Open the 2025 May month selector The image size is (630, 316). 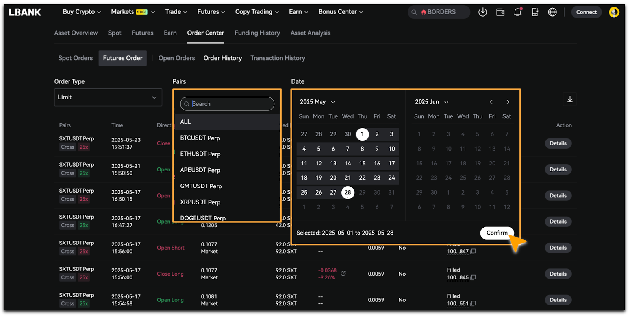[317, 102]
